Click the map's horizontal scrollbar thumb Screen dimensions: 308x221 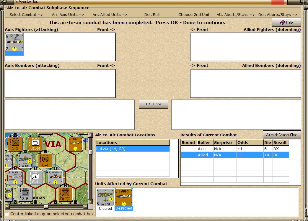46,207
